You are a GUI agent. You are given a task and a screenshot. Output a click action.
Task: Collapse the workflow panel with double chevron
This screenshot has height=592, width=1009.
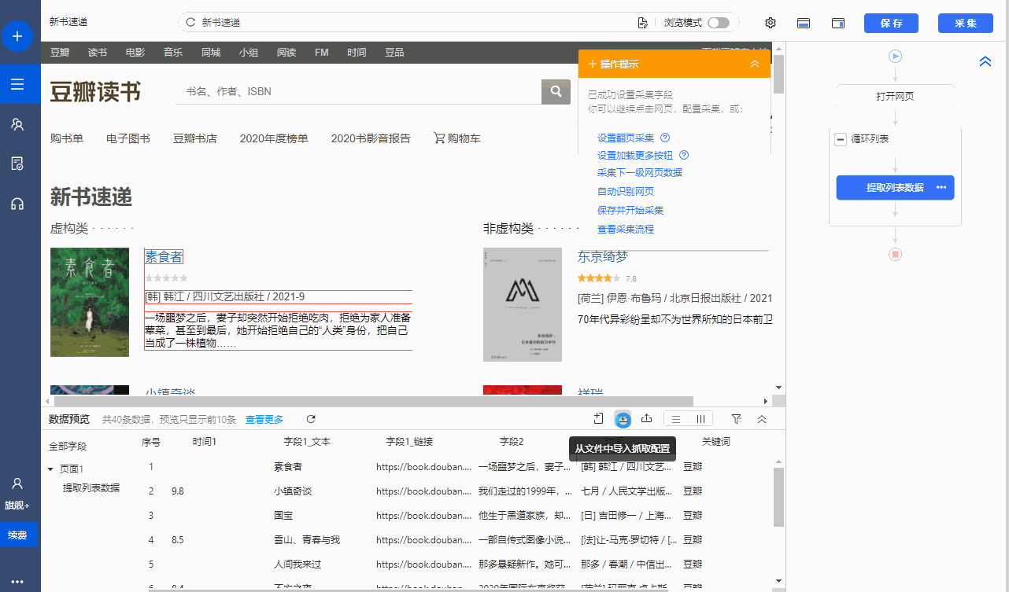click(x=985, y=61)
